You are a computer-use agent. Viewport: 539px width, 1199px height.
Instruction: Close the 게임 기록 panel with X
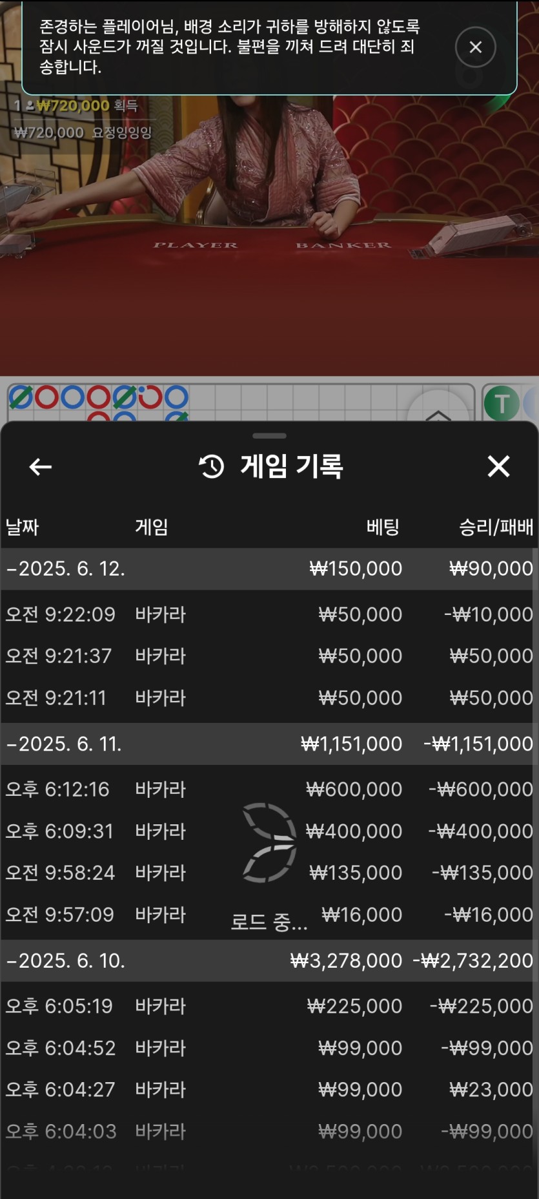tap(498, 466)
